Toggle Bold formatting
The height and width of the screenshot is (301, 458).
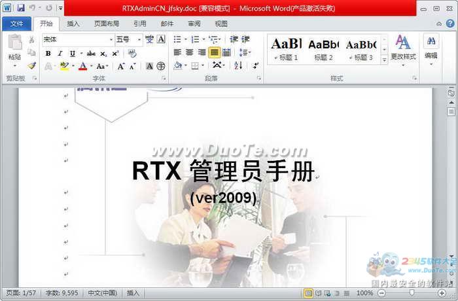[x=48, y=54]
